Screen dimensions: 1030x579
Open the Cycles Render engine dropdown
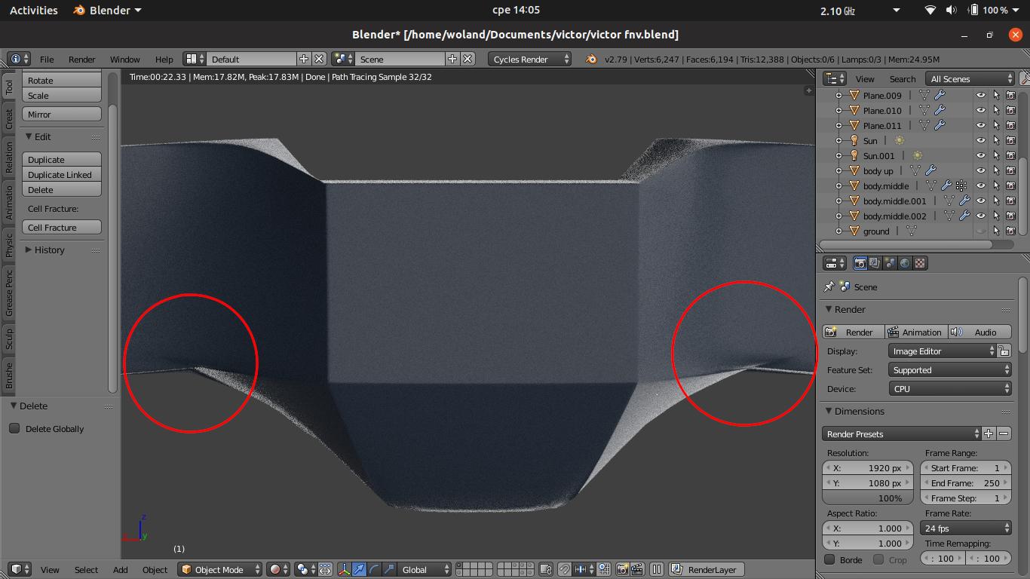point(529,59)
